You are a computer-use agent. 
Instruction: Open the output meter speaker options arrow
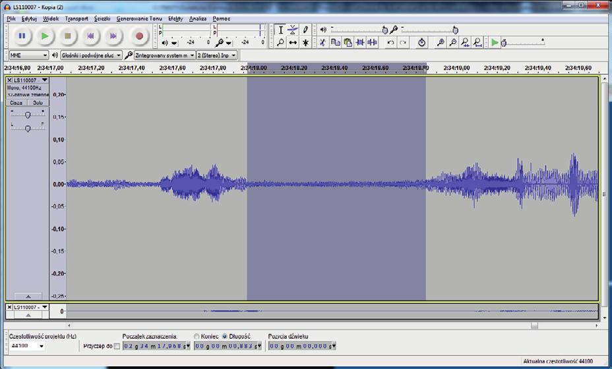(174, 43)
